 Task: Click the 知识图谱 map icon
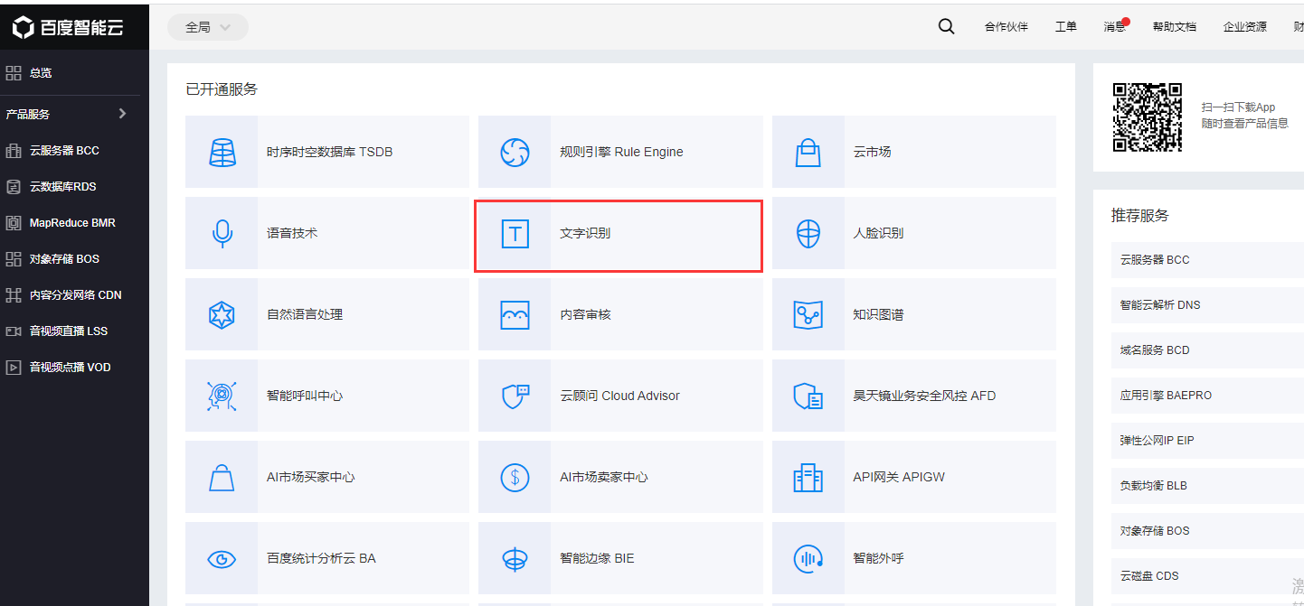[808, 314]
